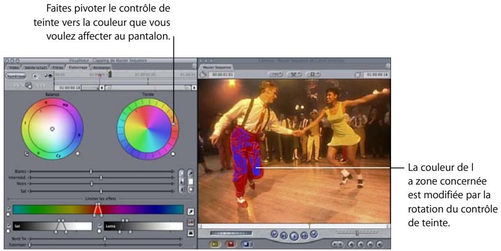
Task: Click the Estomper slider handle
Action: [x=30, y=245]
